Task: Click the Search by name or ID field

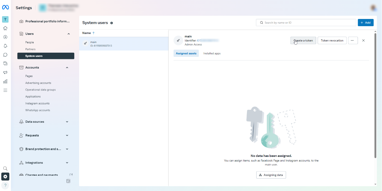Action: 307,23
